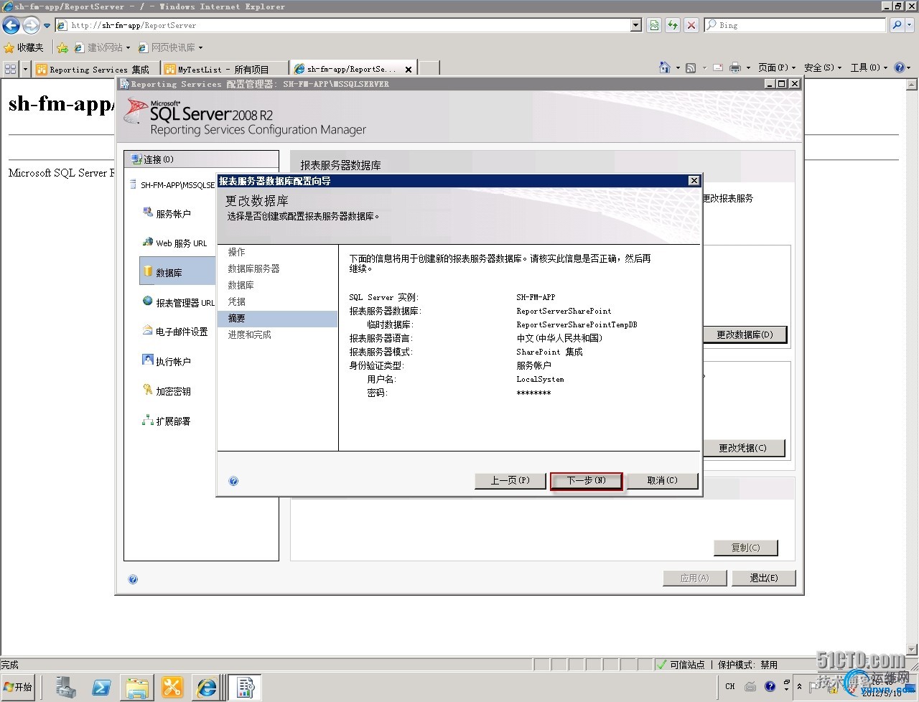Open the address bar history dropdown
Image resolution: width=919 pixels, height=702 pixels.
click(x=636, y=25)
